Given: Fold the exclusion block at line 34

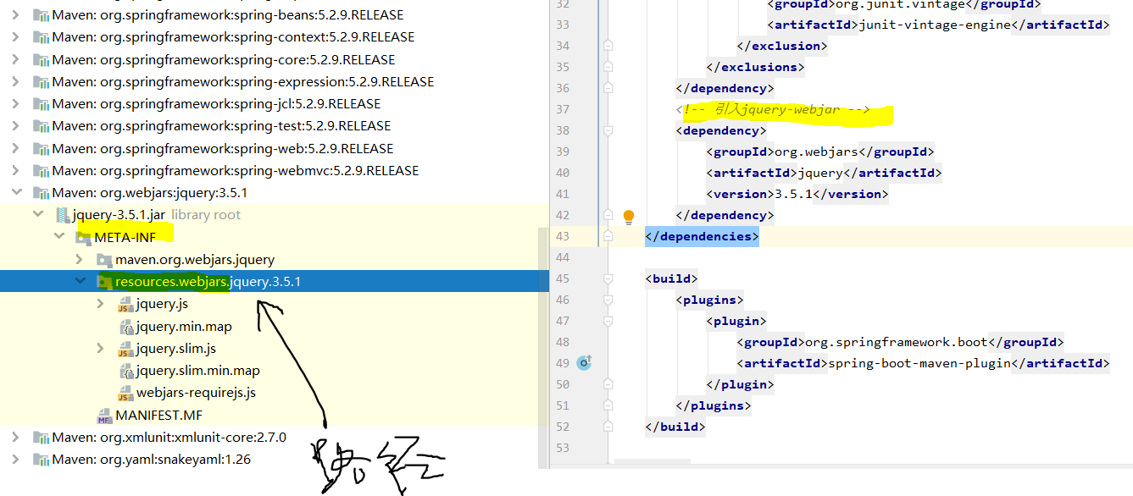Looking at the screenshot, I should pos(608,46).
